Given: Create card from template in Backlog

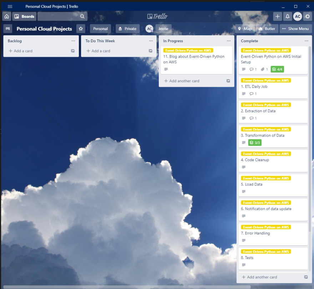Looking at the screenshot, I should pos(73,51).
